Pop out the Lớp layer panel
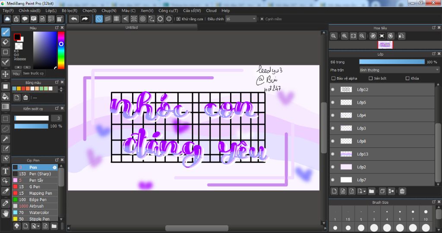 [434, 53]
